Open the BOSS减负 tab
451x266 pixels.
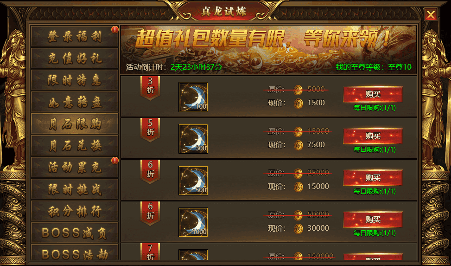coord(75,233)
